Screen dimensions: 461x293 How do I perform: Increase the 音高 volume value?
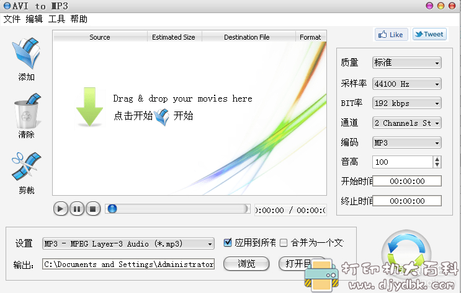click(x=437, y=159)
